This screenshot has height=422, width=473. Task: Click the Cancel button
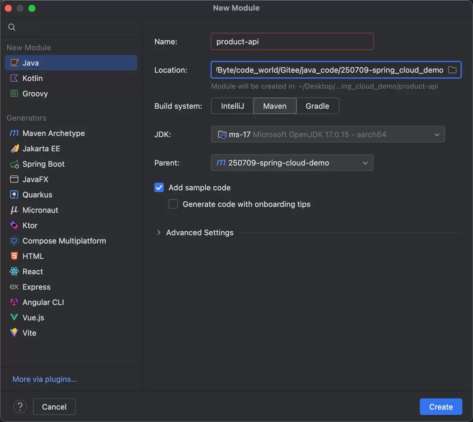click(54, 407)
